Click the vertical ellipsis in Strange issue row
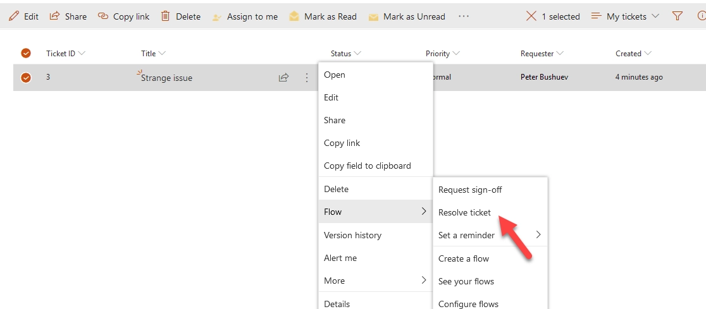The height and width of the screenshot is (309, 706). 307,77
